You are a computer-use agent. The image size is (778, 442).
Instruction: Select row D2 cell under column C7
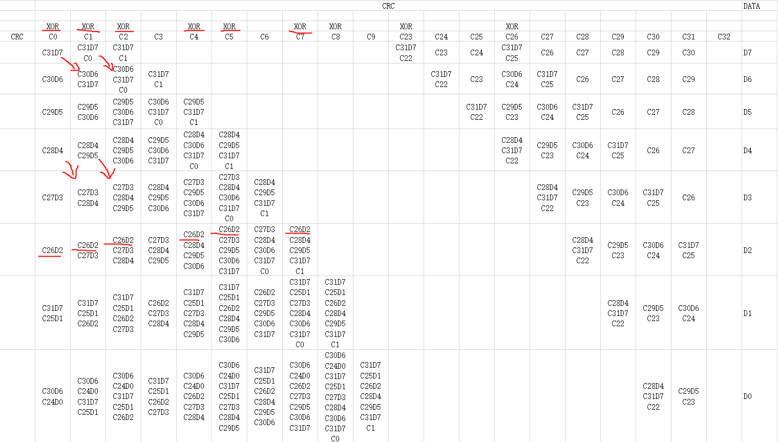[x=300, y=250]
